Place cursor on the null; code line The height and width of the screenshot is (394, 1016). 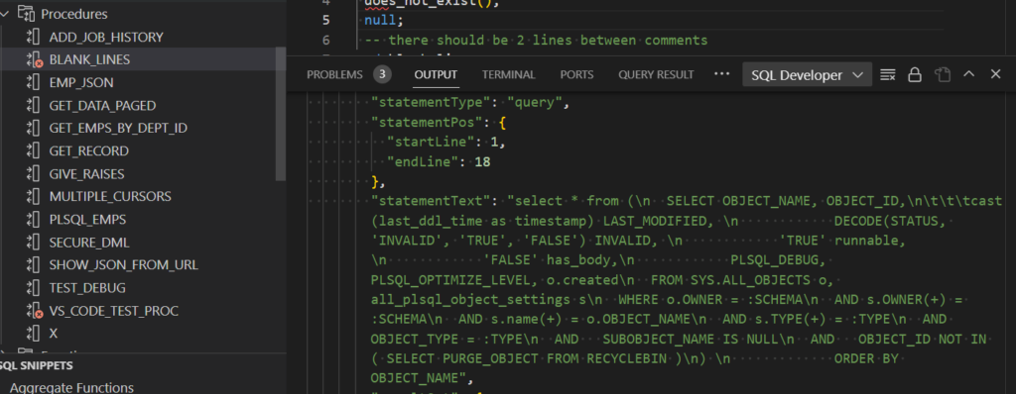tap(383, 20)
